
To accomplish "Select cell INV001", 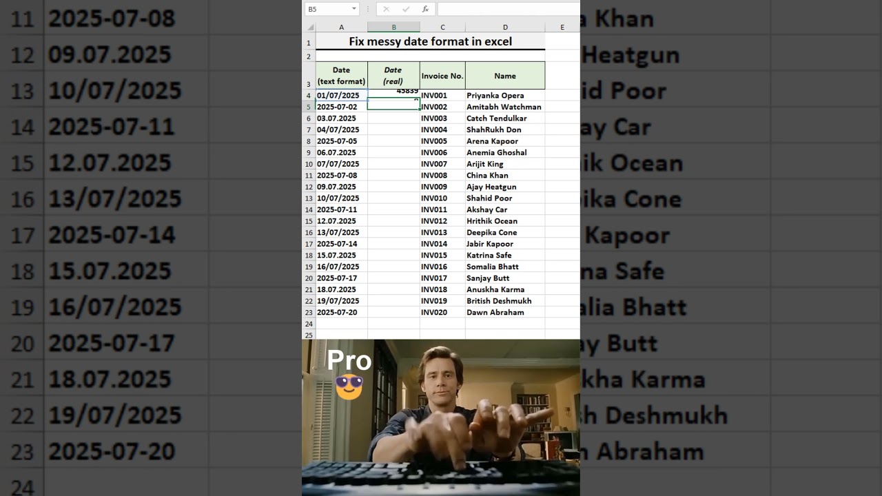I will pyautogui.click(x=442, y=95).
